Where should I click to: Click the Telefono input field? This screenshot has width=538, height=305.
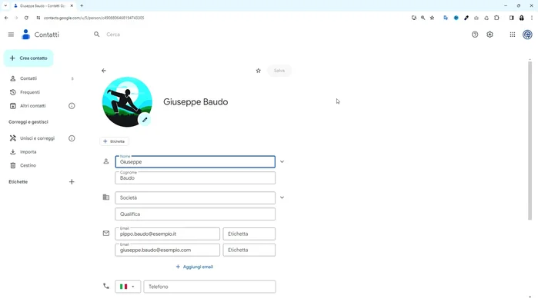[209, 287]
